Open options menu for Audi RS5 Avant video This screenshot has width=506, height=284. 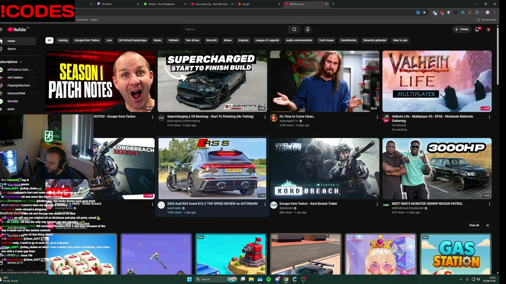click(265, 204)
